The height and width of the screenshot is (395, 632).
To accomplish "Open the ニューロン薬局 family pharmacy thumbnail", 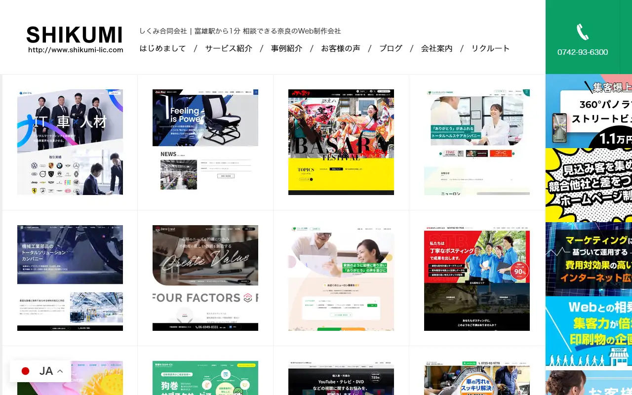I will coord(341,278).
